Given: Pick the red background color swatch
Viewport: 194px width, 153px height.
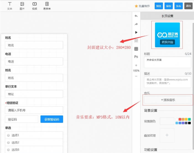Looking at the screenshot, I should (180, 120).
